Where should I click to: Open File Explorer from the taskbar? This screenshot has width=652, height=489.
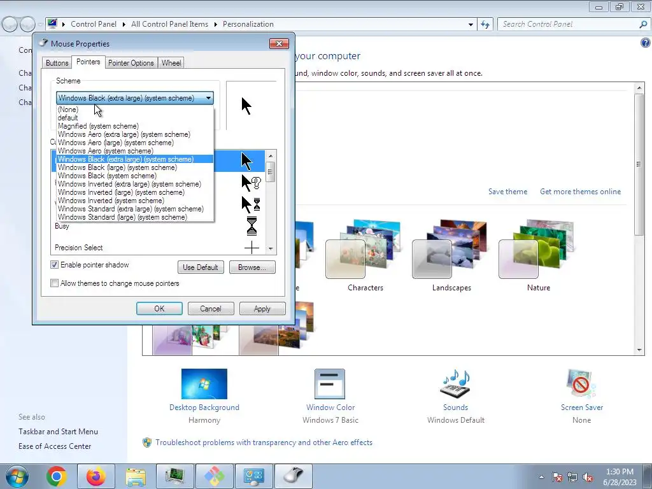(x=136, y=476)
